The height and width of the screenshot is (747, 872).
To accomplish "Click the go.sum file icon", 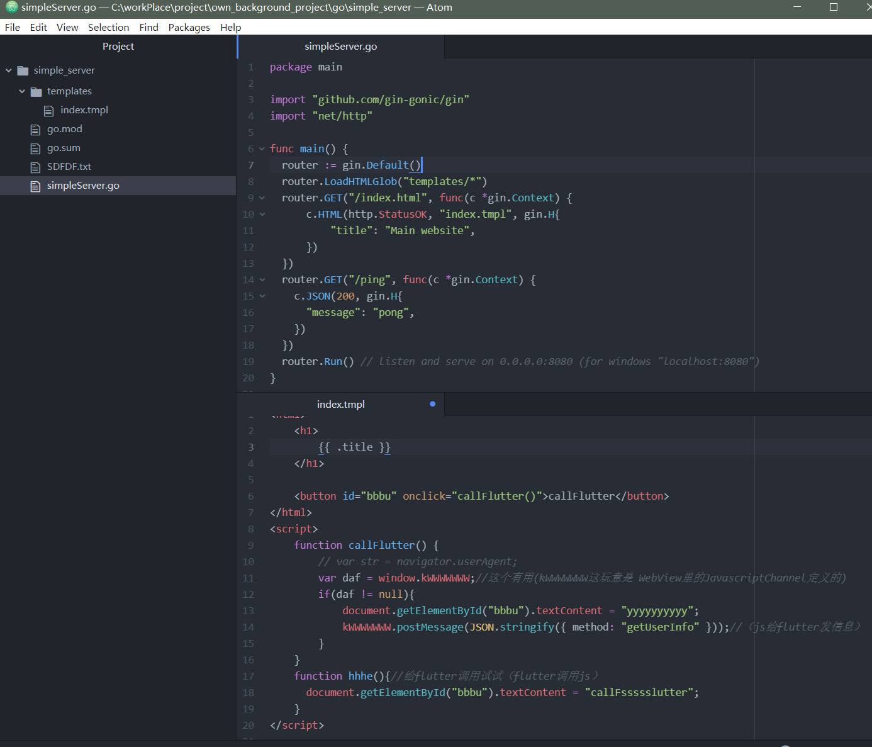I will [35, 149].
